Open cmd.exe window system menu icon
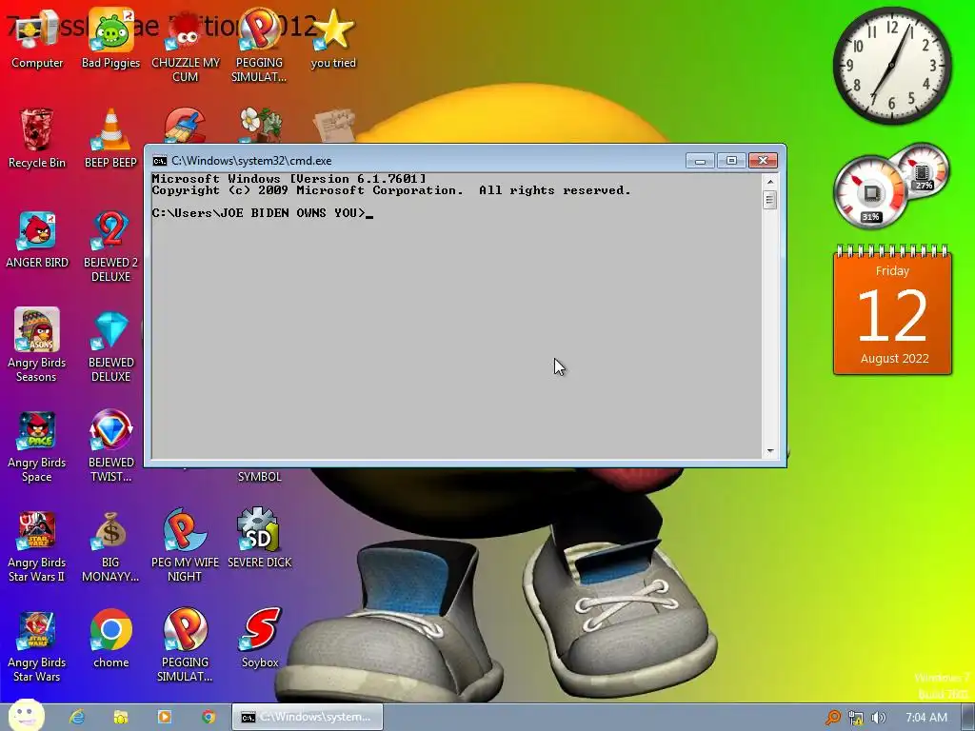This screenshot has width=975, height=731. point(160,161)
